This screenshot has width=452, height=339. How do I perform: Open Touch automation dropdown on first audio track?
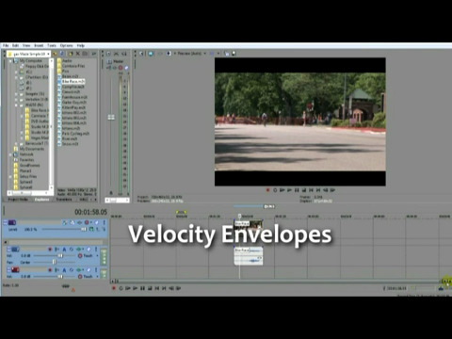[98, 256]
